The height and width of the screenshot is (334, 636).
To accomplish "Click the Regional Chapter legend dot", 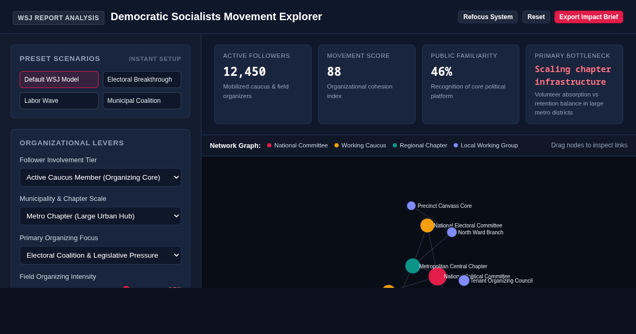I will (395, 145).
